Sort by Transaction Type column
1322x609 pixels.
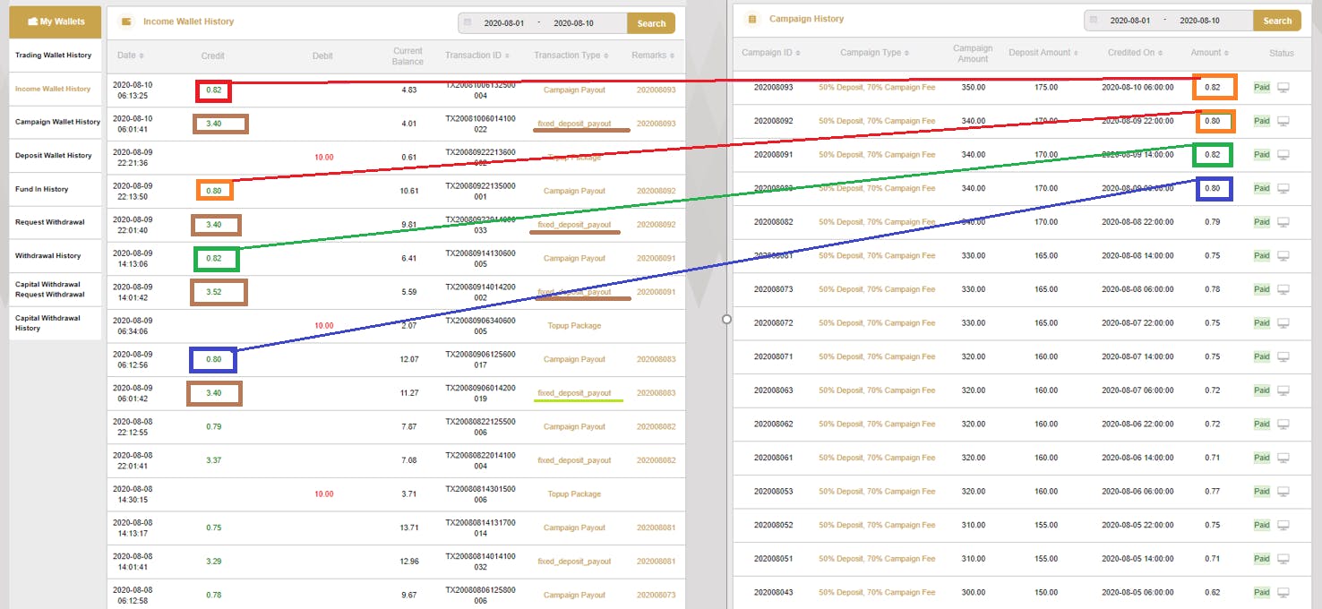pyautogui.click(x=571, y=56)
